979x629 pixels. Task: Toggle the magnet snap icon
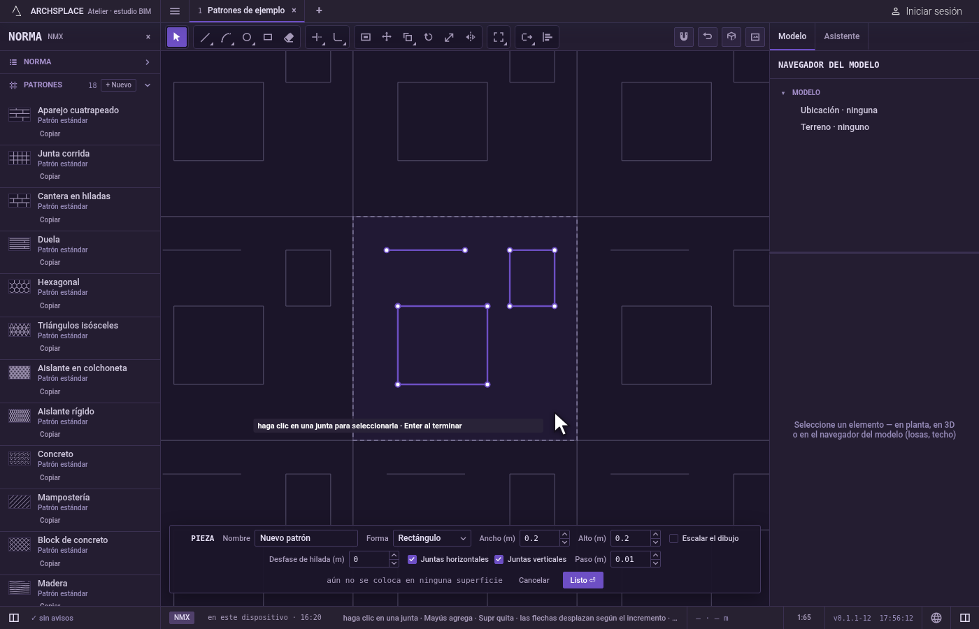click(x=684, y=37)
